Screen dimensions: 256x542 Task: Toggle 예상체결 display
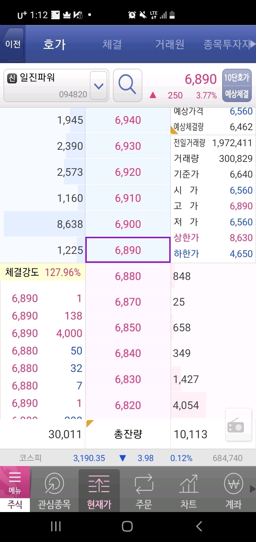point(237,94)
